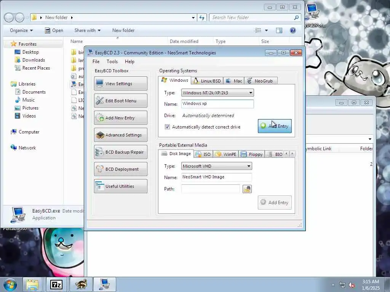The image size is (390, 292).
Task: Open Advanced Settings section
Action: click(121, 135)
